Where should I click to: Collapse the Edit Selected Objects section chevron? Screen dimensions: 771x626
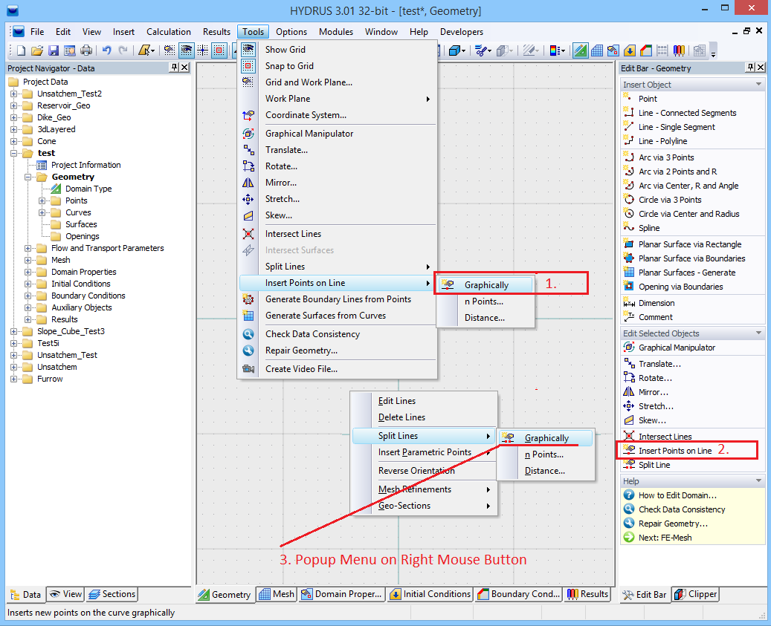(758, 333)
